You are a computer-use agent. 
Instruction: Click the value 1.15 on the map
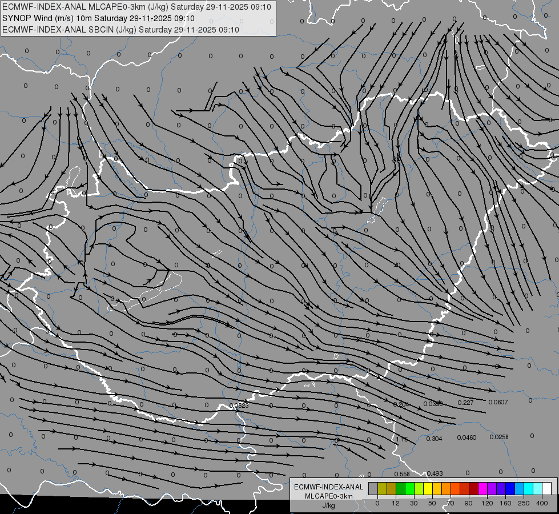click(x=402, y=439)
